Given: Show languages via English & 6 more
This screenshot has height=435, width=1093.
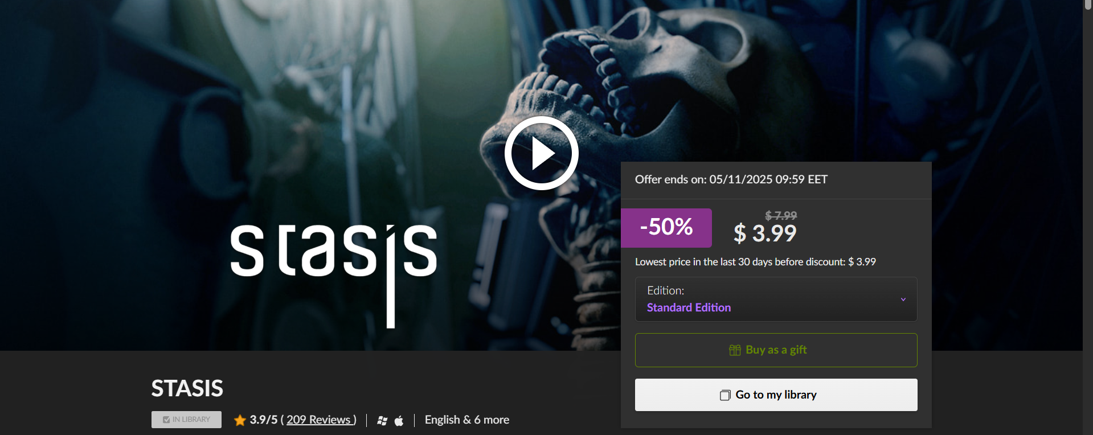Looking at the screenshot, I should point(467,420).
